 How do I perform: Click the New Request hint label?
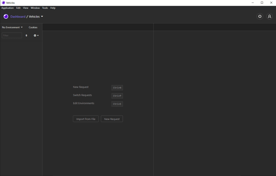click(x=81, y=87)
